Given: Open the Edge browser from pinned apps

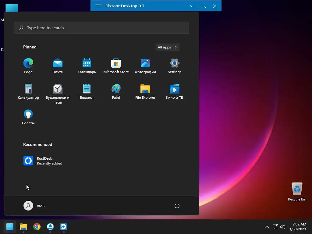Looking at the screenshot, I should click(x=28, y=66).
